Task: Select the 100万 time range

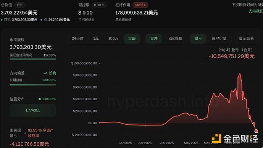Action: tap(113, 39)
